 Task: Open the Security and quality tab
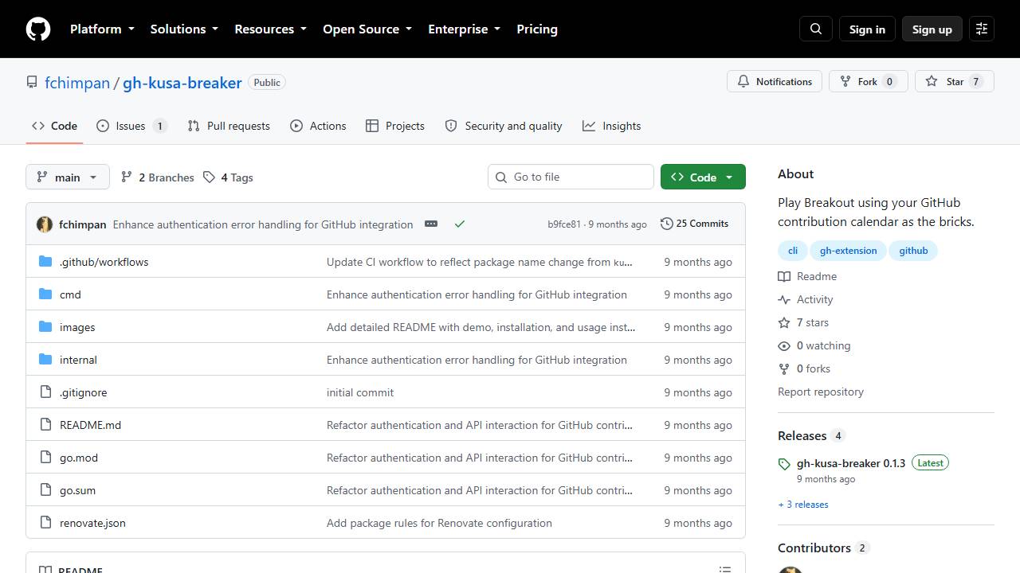tap(504, 126)
